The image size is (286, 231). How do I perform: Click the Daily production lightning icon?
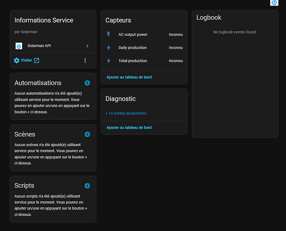click(x=109, y=48)
